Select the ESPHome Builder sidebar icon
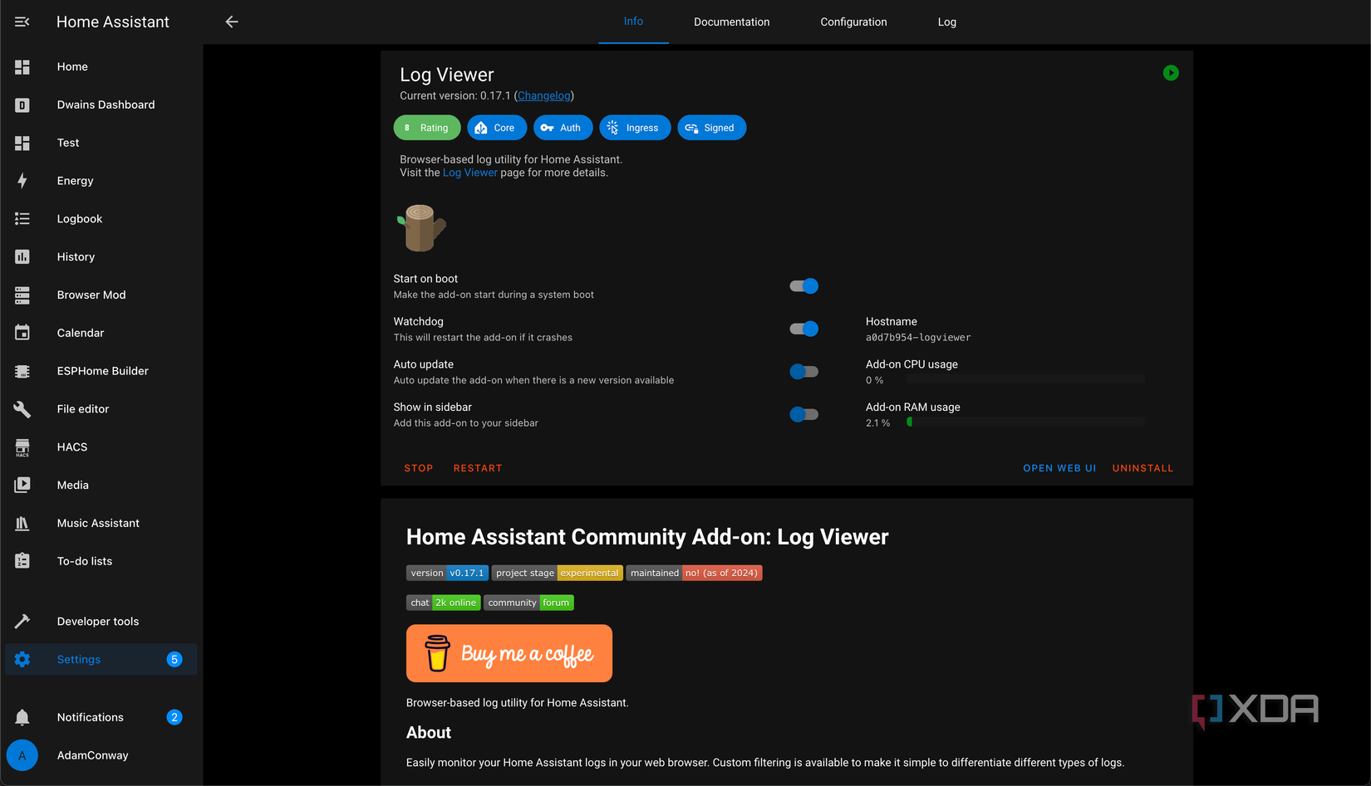This screenshot has width=1371, height=786. click(22, 371)
